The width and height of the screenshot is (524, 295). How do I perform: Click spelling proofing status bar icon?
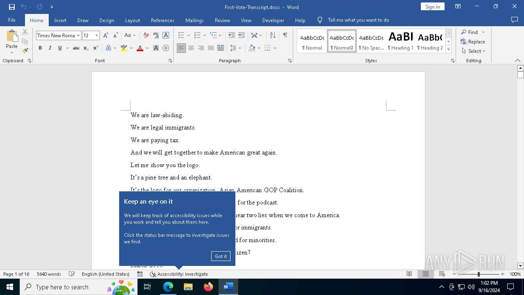pos(72,274)
